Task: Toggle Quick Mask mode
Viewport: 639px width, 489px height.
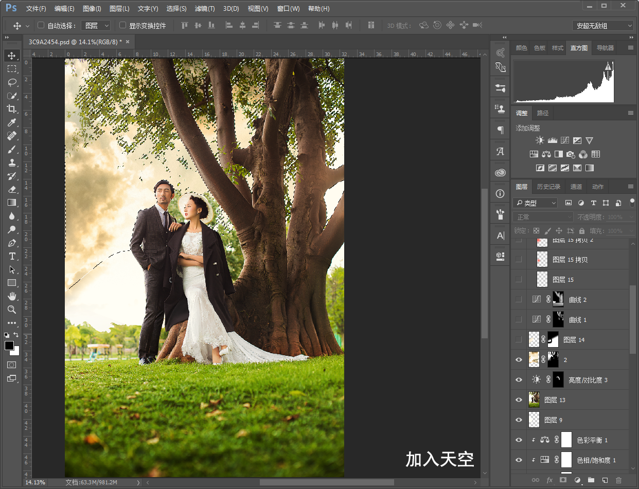Action: [11, 365]
